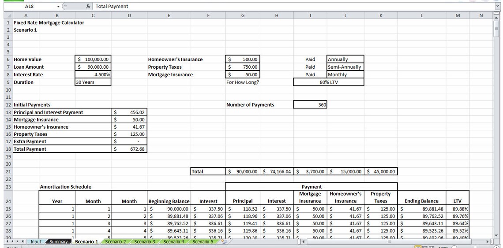Select the Total Payment label cell

[62, 149]
